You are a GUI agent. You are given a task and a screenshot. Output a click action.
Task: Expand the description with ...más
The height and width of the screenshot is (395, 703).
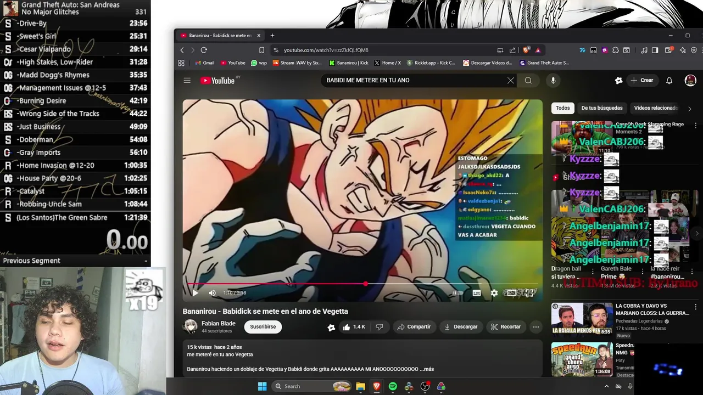(427, 369)
